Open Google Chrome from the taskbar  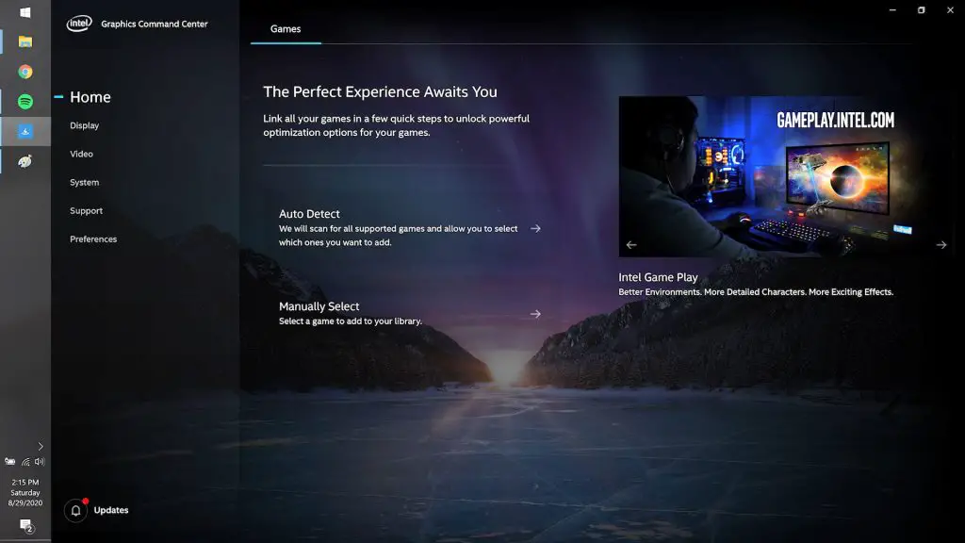(25, 72)
